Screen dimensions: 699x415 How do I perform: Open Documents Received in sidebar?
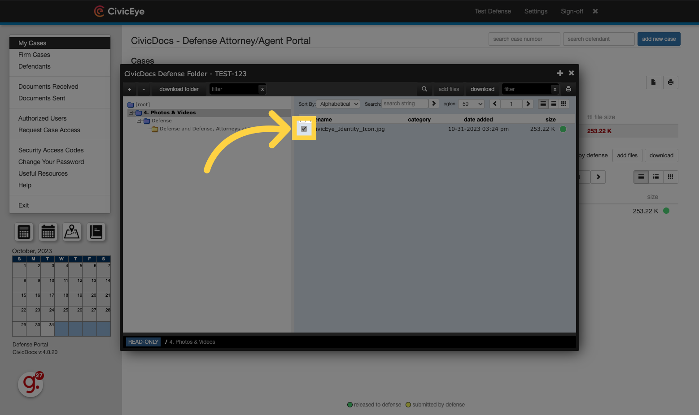pos(48,86)
